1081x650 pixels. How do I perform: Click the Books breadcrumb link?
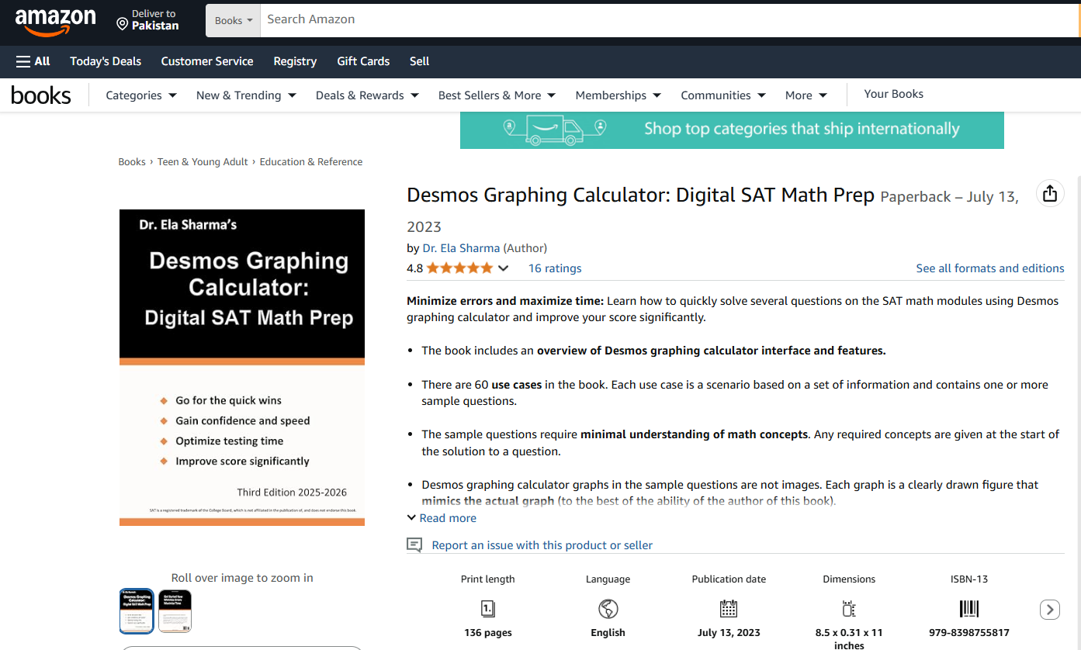coord(132,162)
